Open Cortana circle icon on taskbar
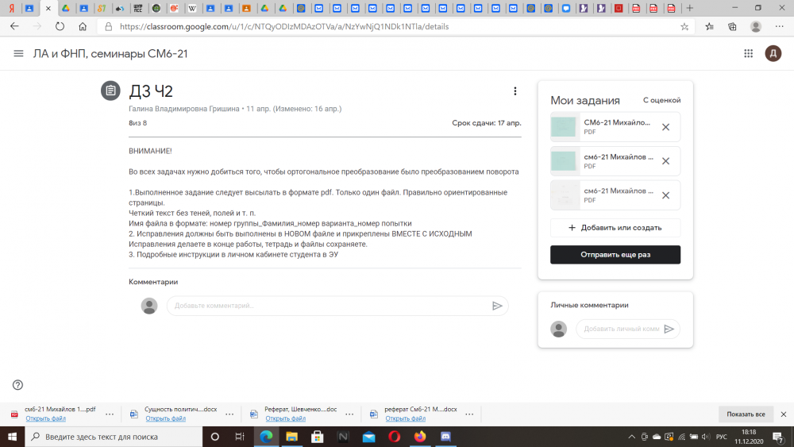The width and height of the screenshot is (794, 447). [214, 437]
